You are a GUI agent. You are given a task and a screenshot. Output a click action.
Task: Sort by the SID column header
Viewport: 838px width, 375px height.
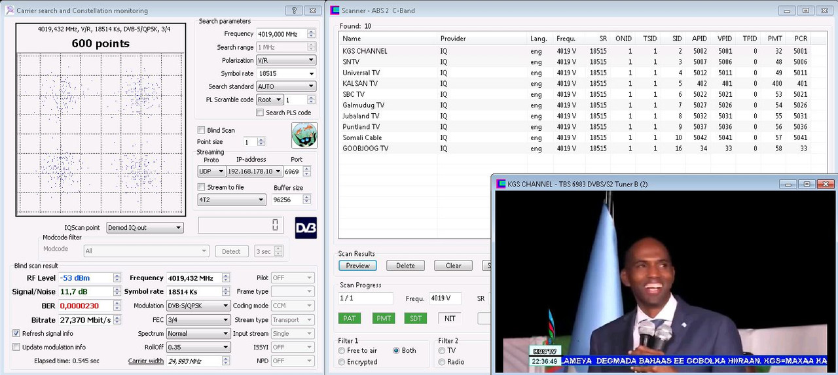(x=672, y=39)
